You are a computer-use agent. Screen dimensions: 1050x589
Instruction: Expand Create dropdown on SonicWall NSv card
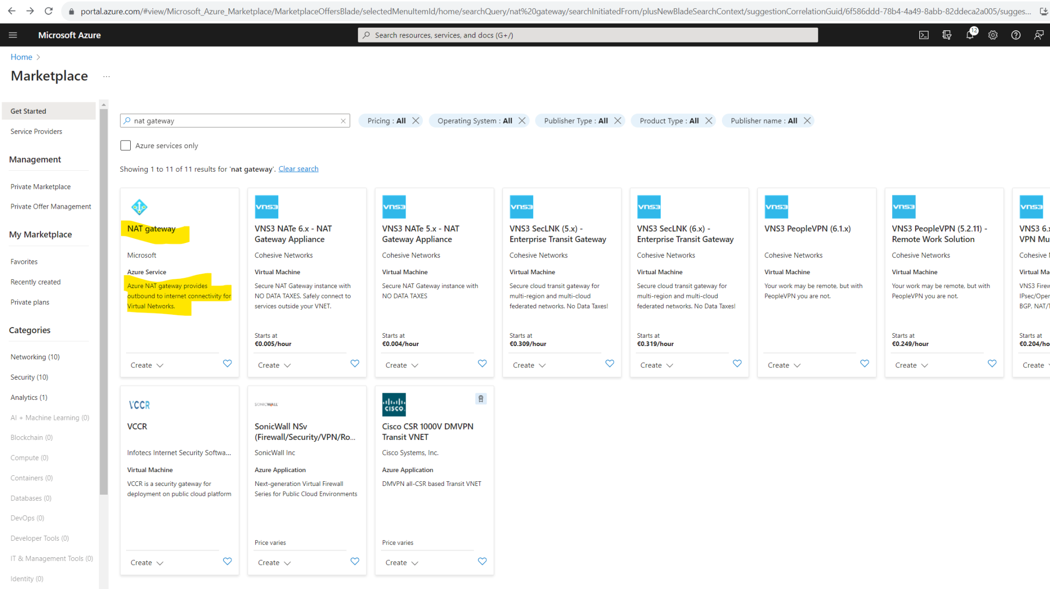coord(274,562)
